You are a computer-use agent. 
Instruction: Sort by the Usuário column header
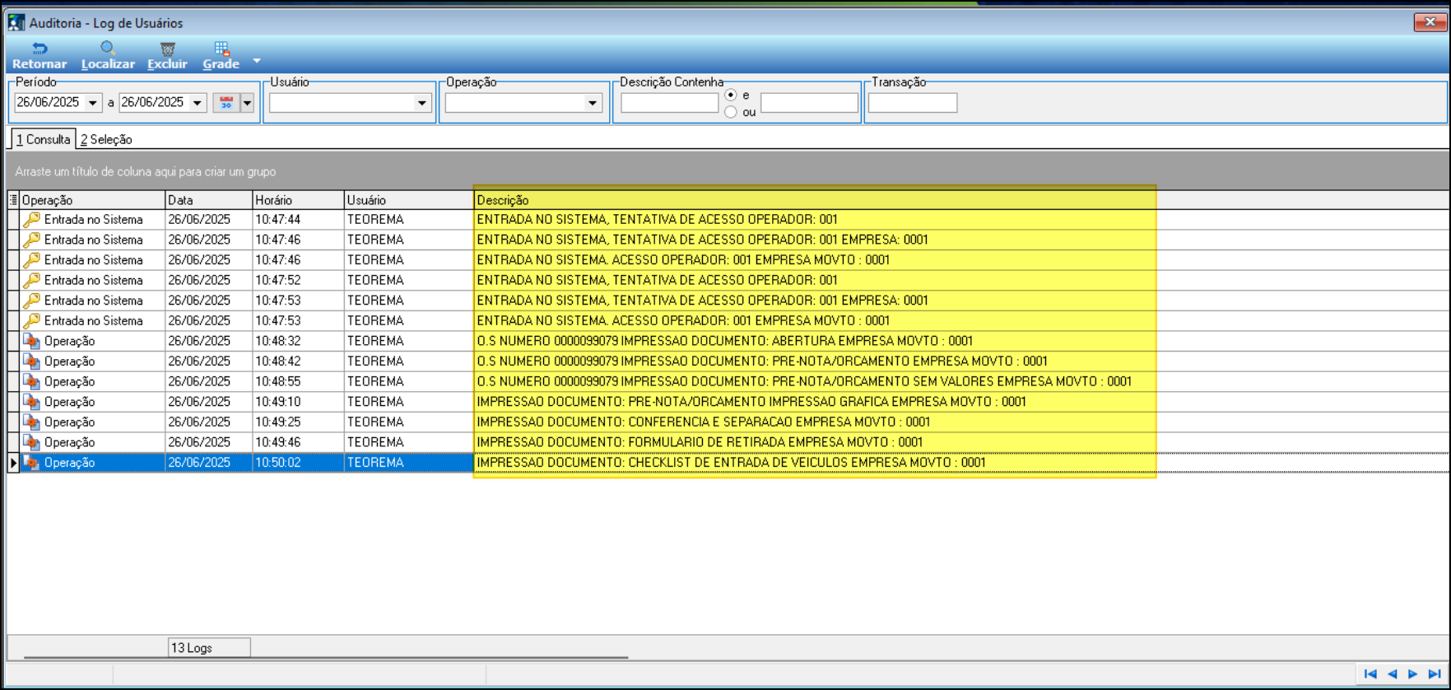[x=409, y=200]
